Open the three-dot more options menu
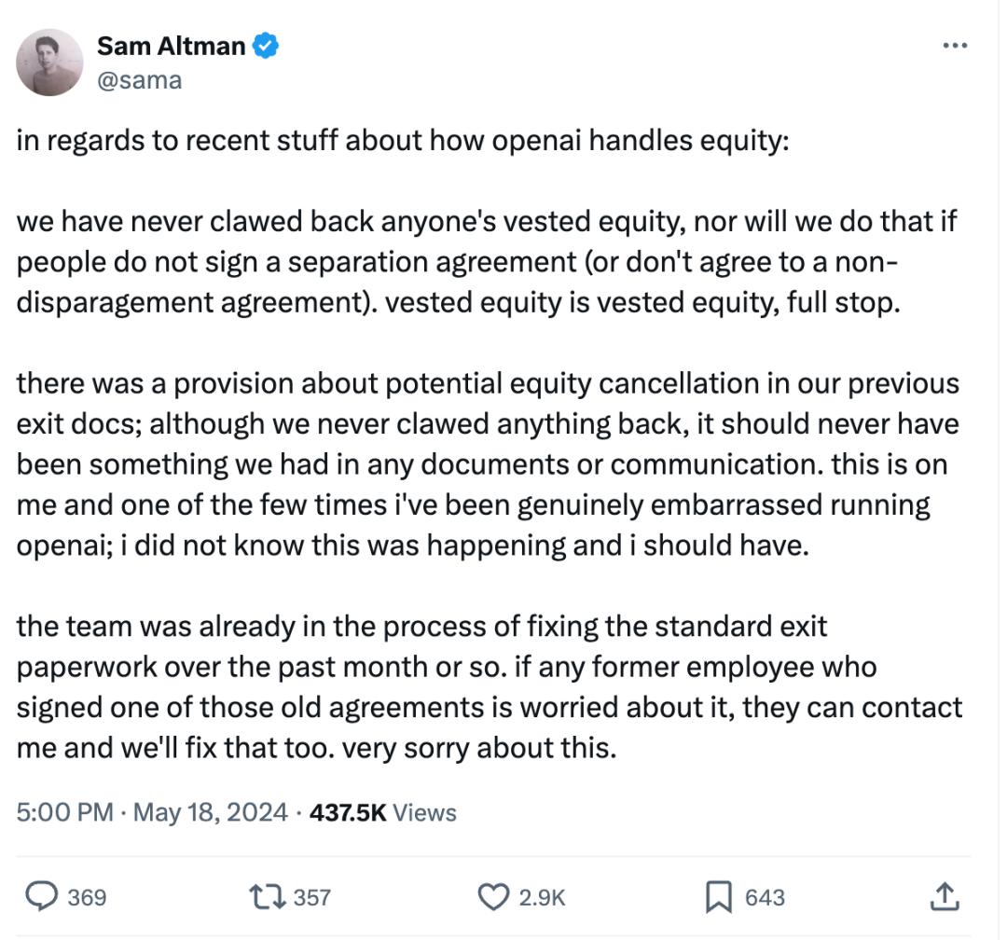The image size is (1007, 940). pyautogui.click(x=955, y=46)
